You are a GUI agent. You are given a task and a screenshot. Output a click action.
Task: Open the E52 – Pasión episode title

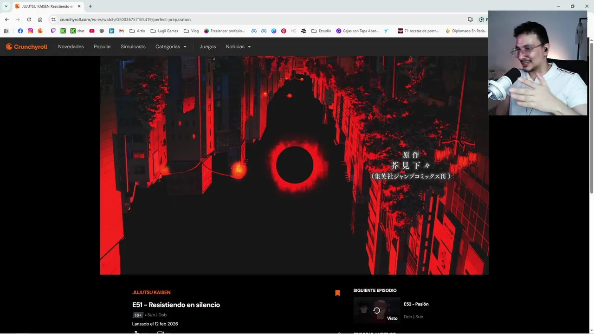[416, 304]
